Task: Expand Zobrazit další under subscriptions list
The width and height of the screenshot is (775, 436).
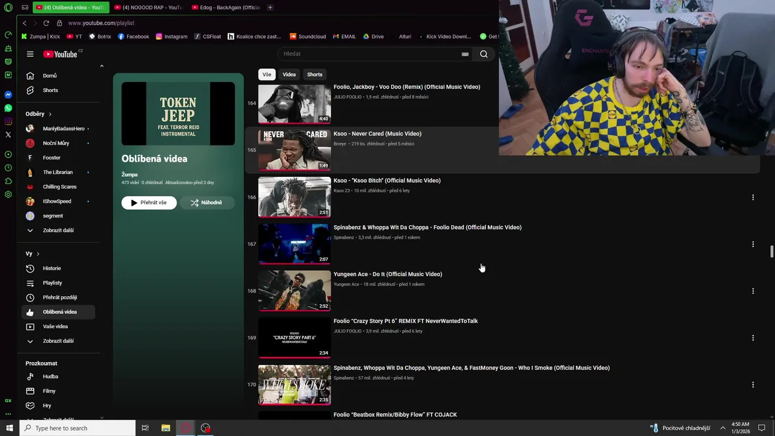Action: (x=59, y=230)
